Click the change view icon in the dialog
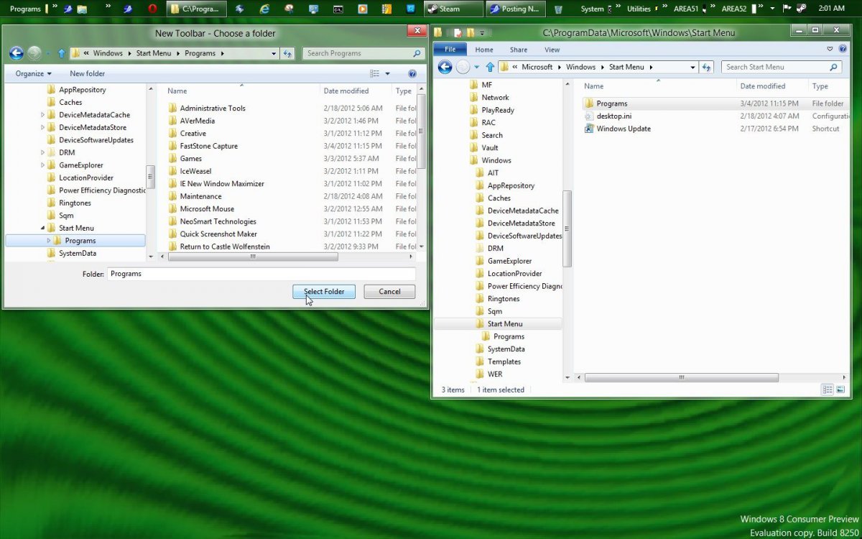The image size is (862, 539). [x=374, y=73]
